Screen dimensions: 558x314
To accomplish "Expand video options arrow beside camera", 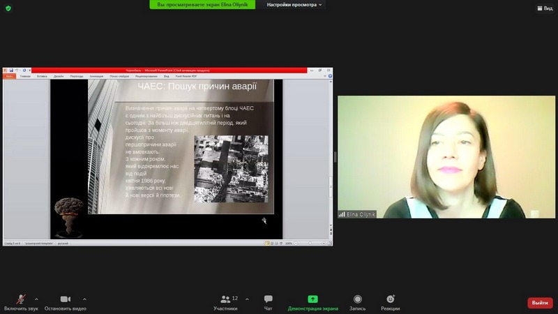I will click(x=84, y=299).
